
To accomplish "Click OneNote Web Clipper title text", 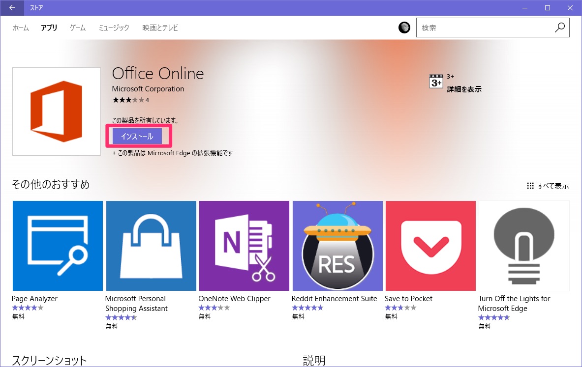I will pyautogui.click(x=234, y=298).
